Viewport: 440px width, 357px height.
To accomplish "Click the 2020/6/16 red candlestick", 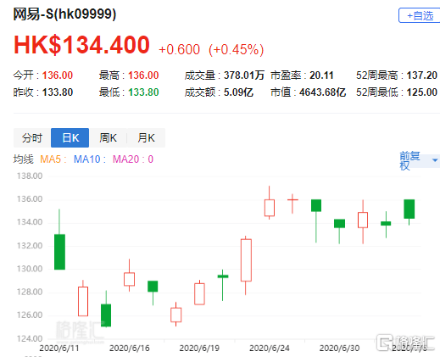I will coord(129,279).
